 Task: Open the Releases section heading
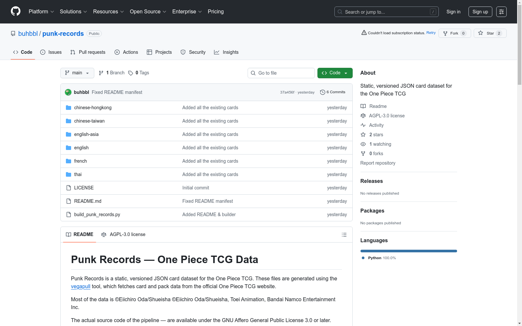[372, 181]
